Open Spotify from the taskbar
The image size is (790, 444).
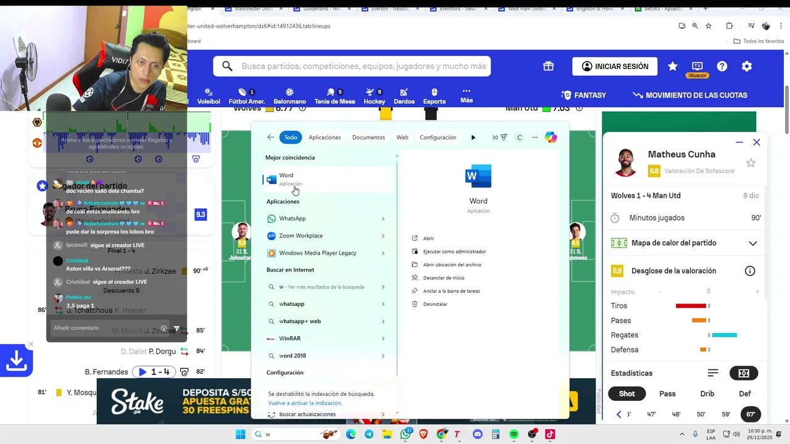(514, 434)
